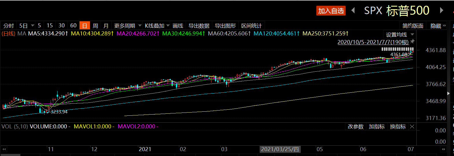Switch to 分时 intraday view
The width and height of the screenshot is (454, 156).
point(8,26)
